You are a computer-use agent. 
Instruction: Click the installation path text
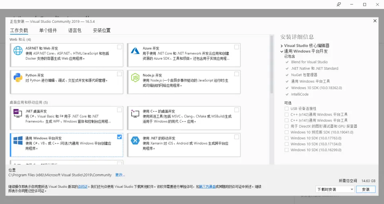60,175
